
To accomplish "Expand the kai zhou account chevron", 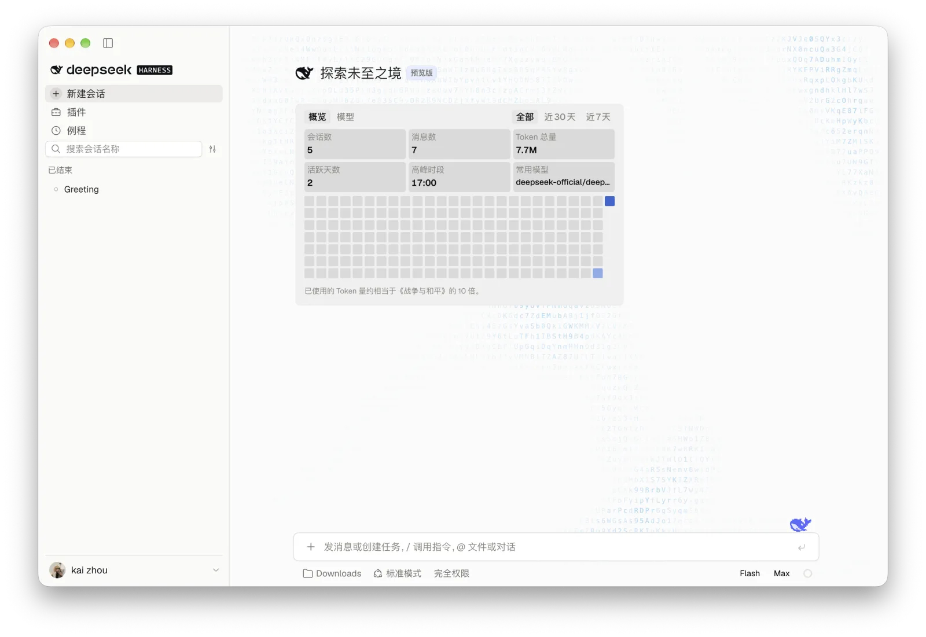I will click(216, 570).
